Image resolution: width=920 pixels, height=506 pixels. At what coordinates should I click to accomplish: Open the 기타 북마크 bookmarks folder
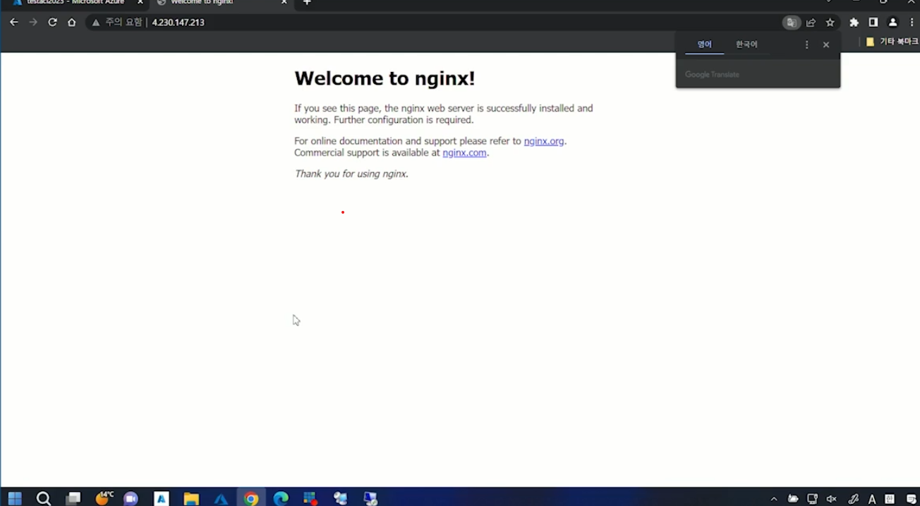point(892,42)
